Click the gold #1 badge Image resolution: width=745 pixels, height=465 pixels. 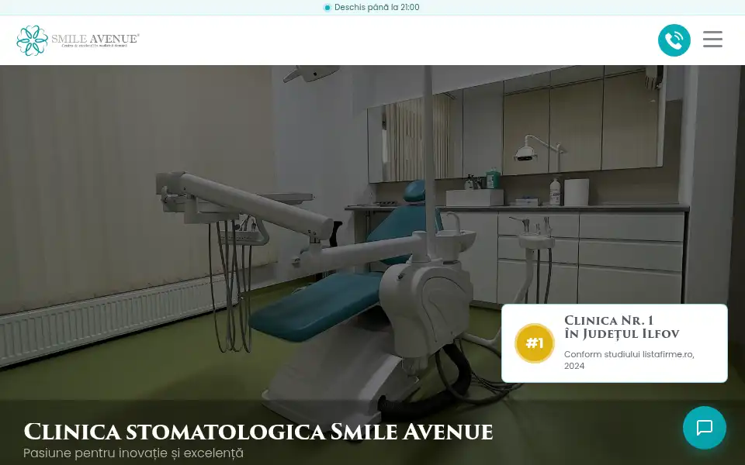534,343
